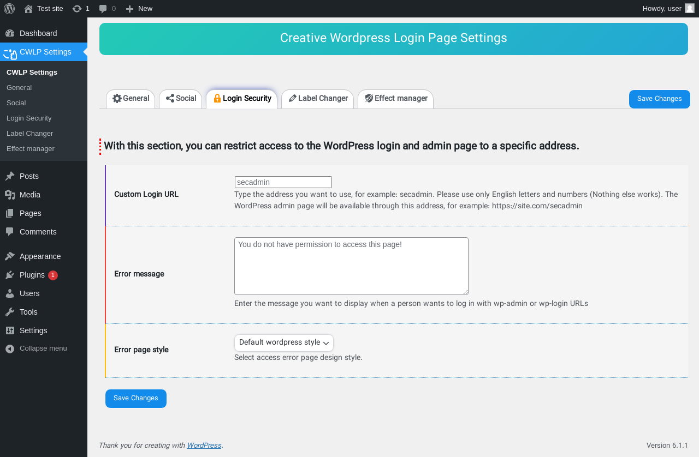Click the Custom Login URL label

(146, 194)
